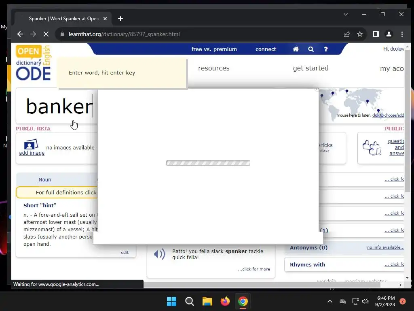Screen dimensions: 414x311
Task: Open the Chrome side panel
Action: pos(376,34)
